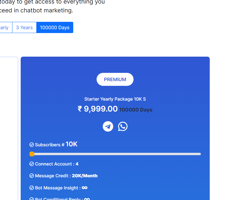Click the rupee symbol beside the price

pyautogui.click(x=80, y=109)
